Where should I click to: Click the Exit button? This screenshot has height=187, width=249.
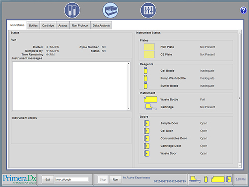pos(48,179)
